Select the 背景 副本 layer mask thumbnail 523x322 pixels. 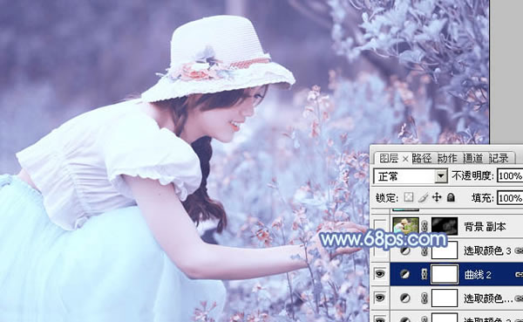point(445,226)
